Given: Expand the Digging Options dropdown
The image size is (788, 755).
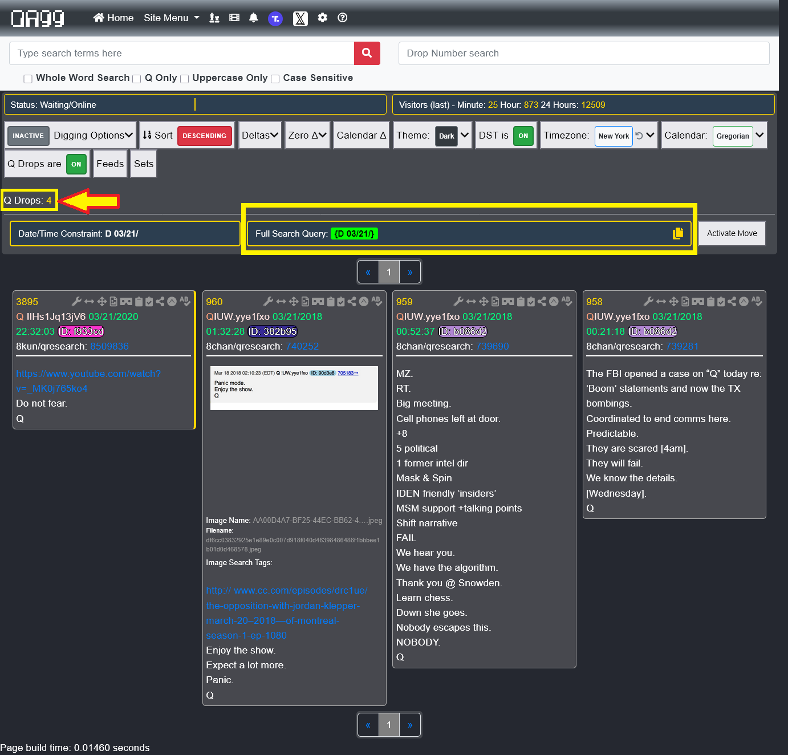Looking at the screenshot, I should coord(93,135).
